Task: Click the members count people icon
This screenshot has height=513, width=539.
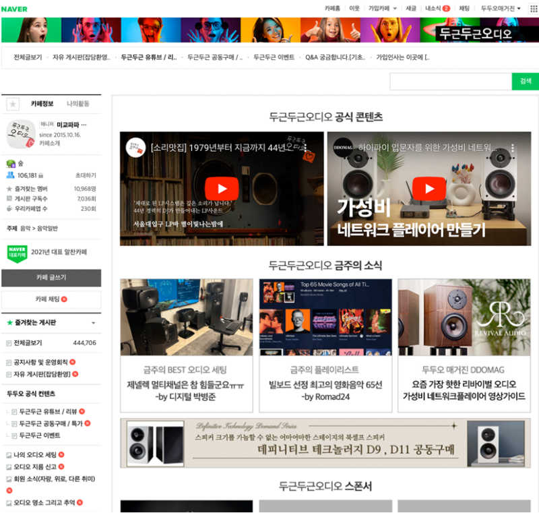Action: (10, 175)
